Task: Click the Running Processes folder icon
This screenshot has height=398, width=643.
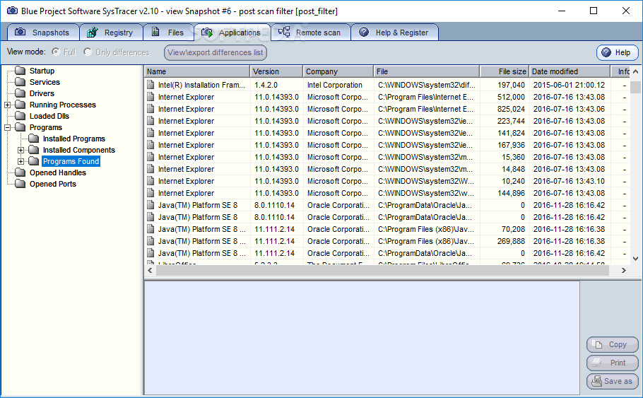Action: click(20, 105)
